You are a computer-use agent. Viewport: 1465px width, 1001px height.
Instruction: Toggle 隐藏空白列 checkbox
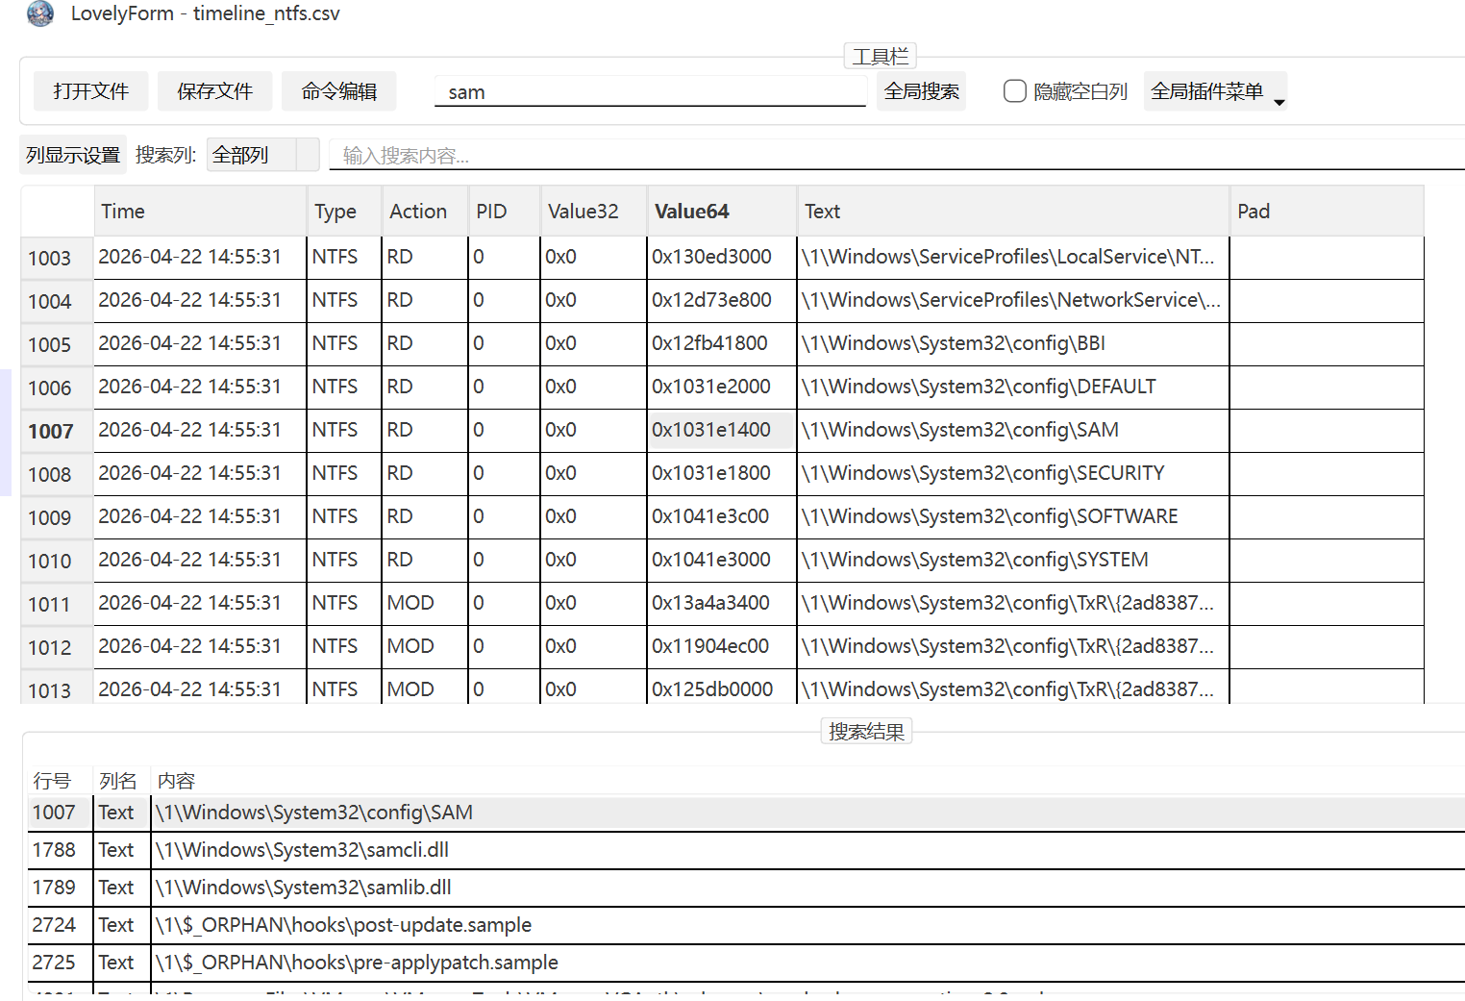click(x=1014, y=91)
